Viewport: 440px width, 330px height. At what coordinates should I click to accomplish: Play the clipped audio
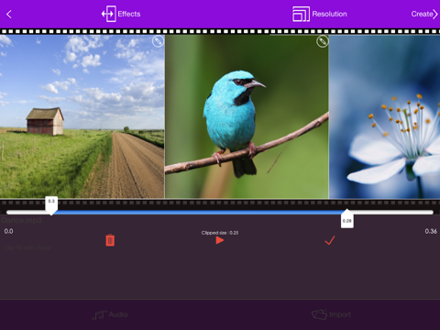click(220, 240)
